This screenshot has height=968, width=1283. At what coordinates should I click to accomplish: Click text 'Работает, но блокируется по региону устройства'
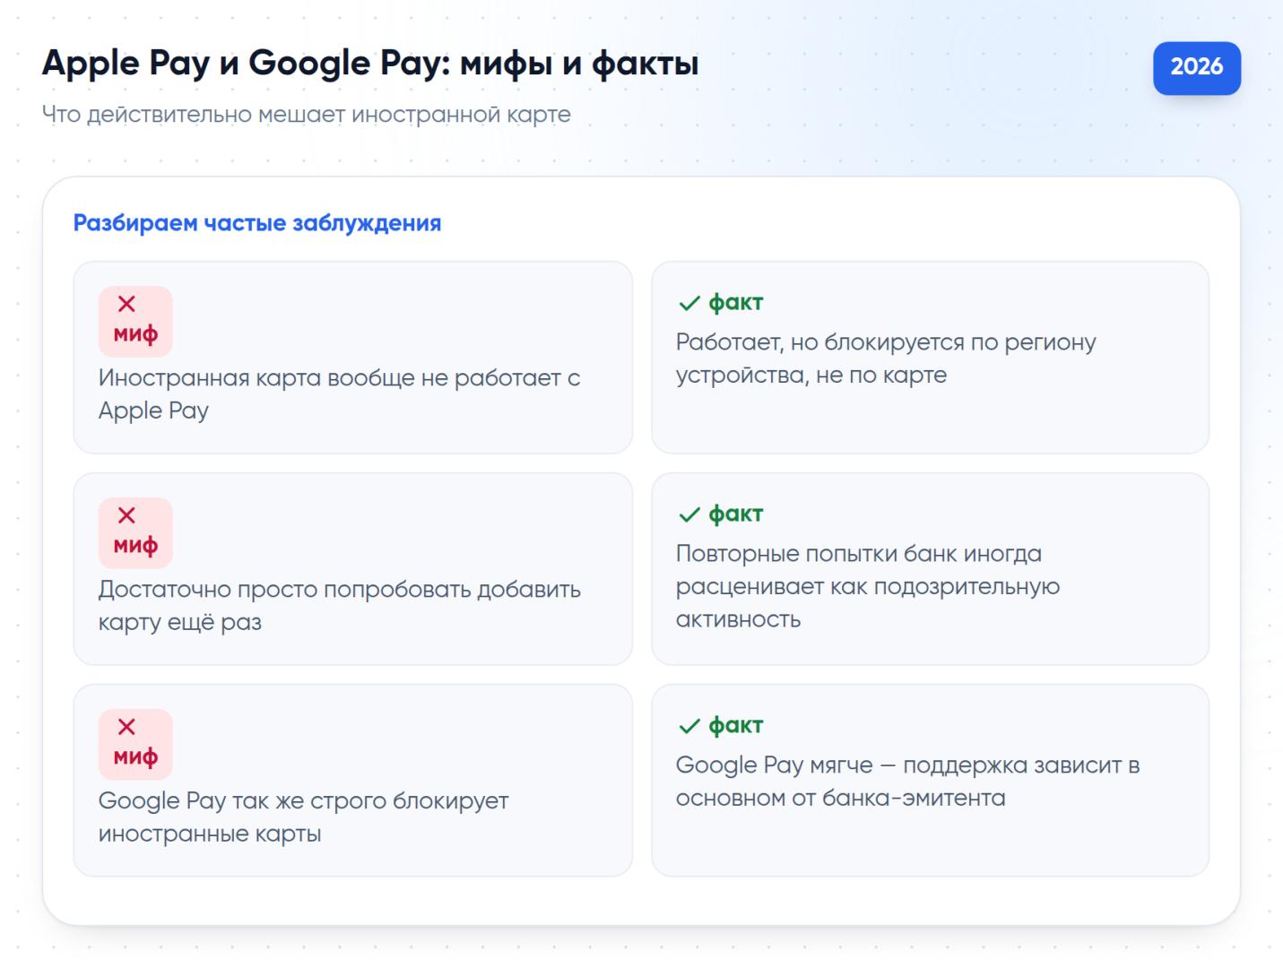pyautogui.click(x=886, y=359)
